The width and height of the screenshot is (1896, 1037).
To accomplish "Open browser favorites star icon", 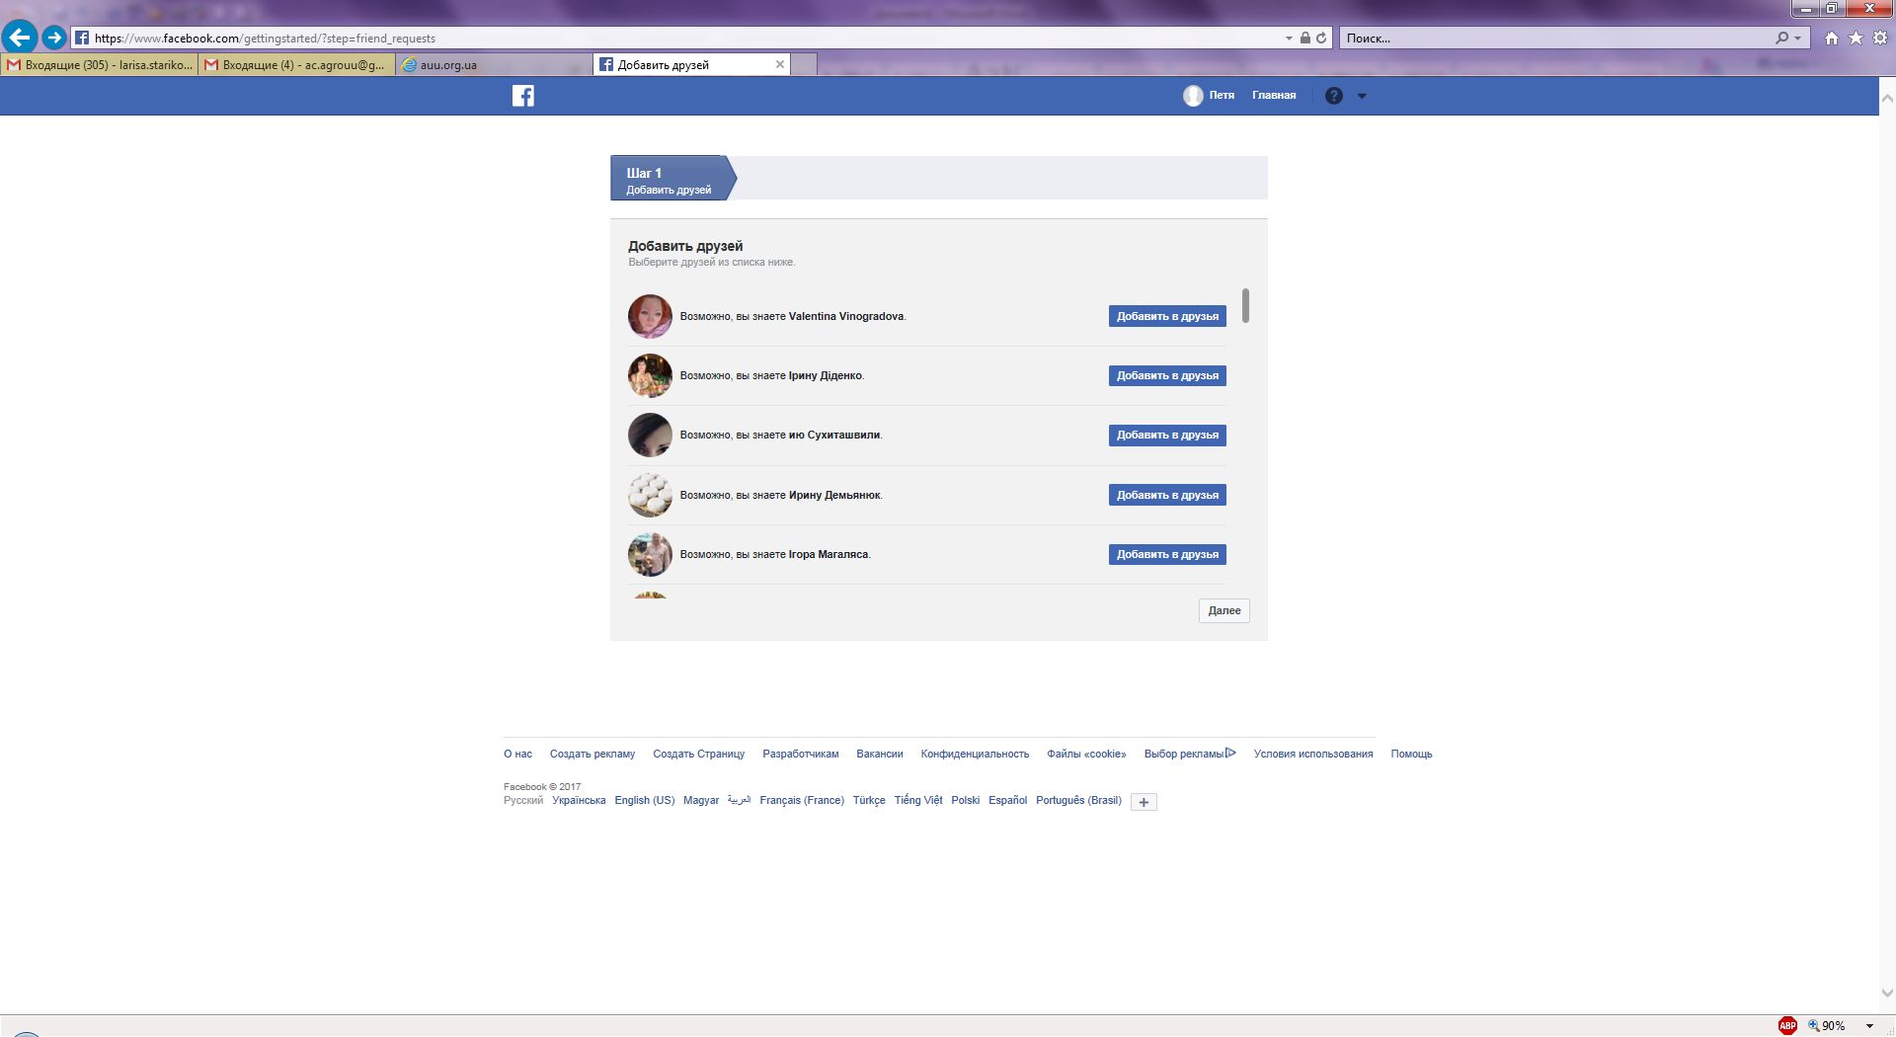I will point(1856,38).
